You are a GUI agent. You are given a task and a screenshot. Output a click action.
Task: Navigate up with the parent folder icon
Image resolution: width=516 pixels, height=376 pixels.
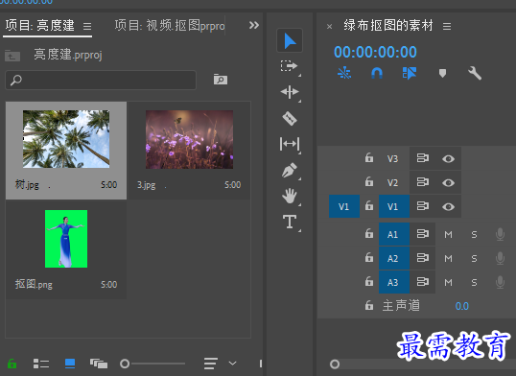click(12, 56)
